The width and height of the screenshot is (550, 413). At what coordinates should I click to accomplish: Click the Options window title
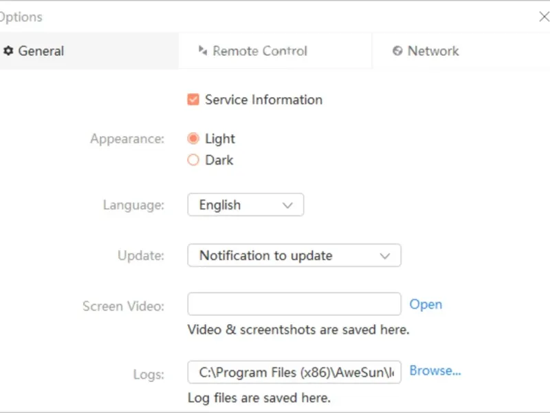point(21,17)
